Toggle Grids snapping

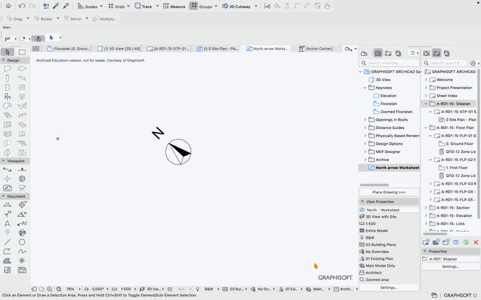pyautogui.click(x=116, y=6)
